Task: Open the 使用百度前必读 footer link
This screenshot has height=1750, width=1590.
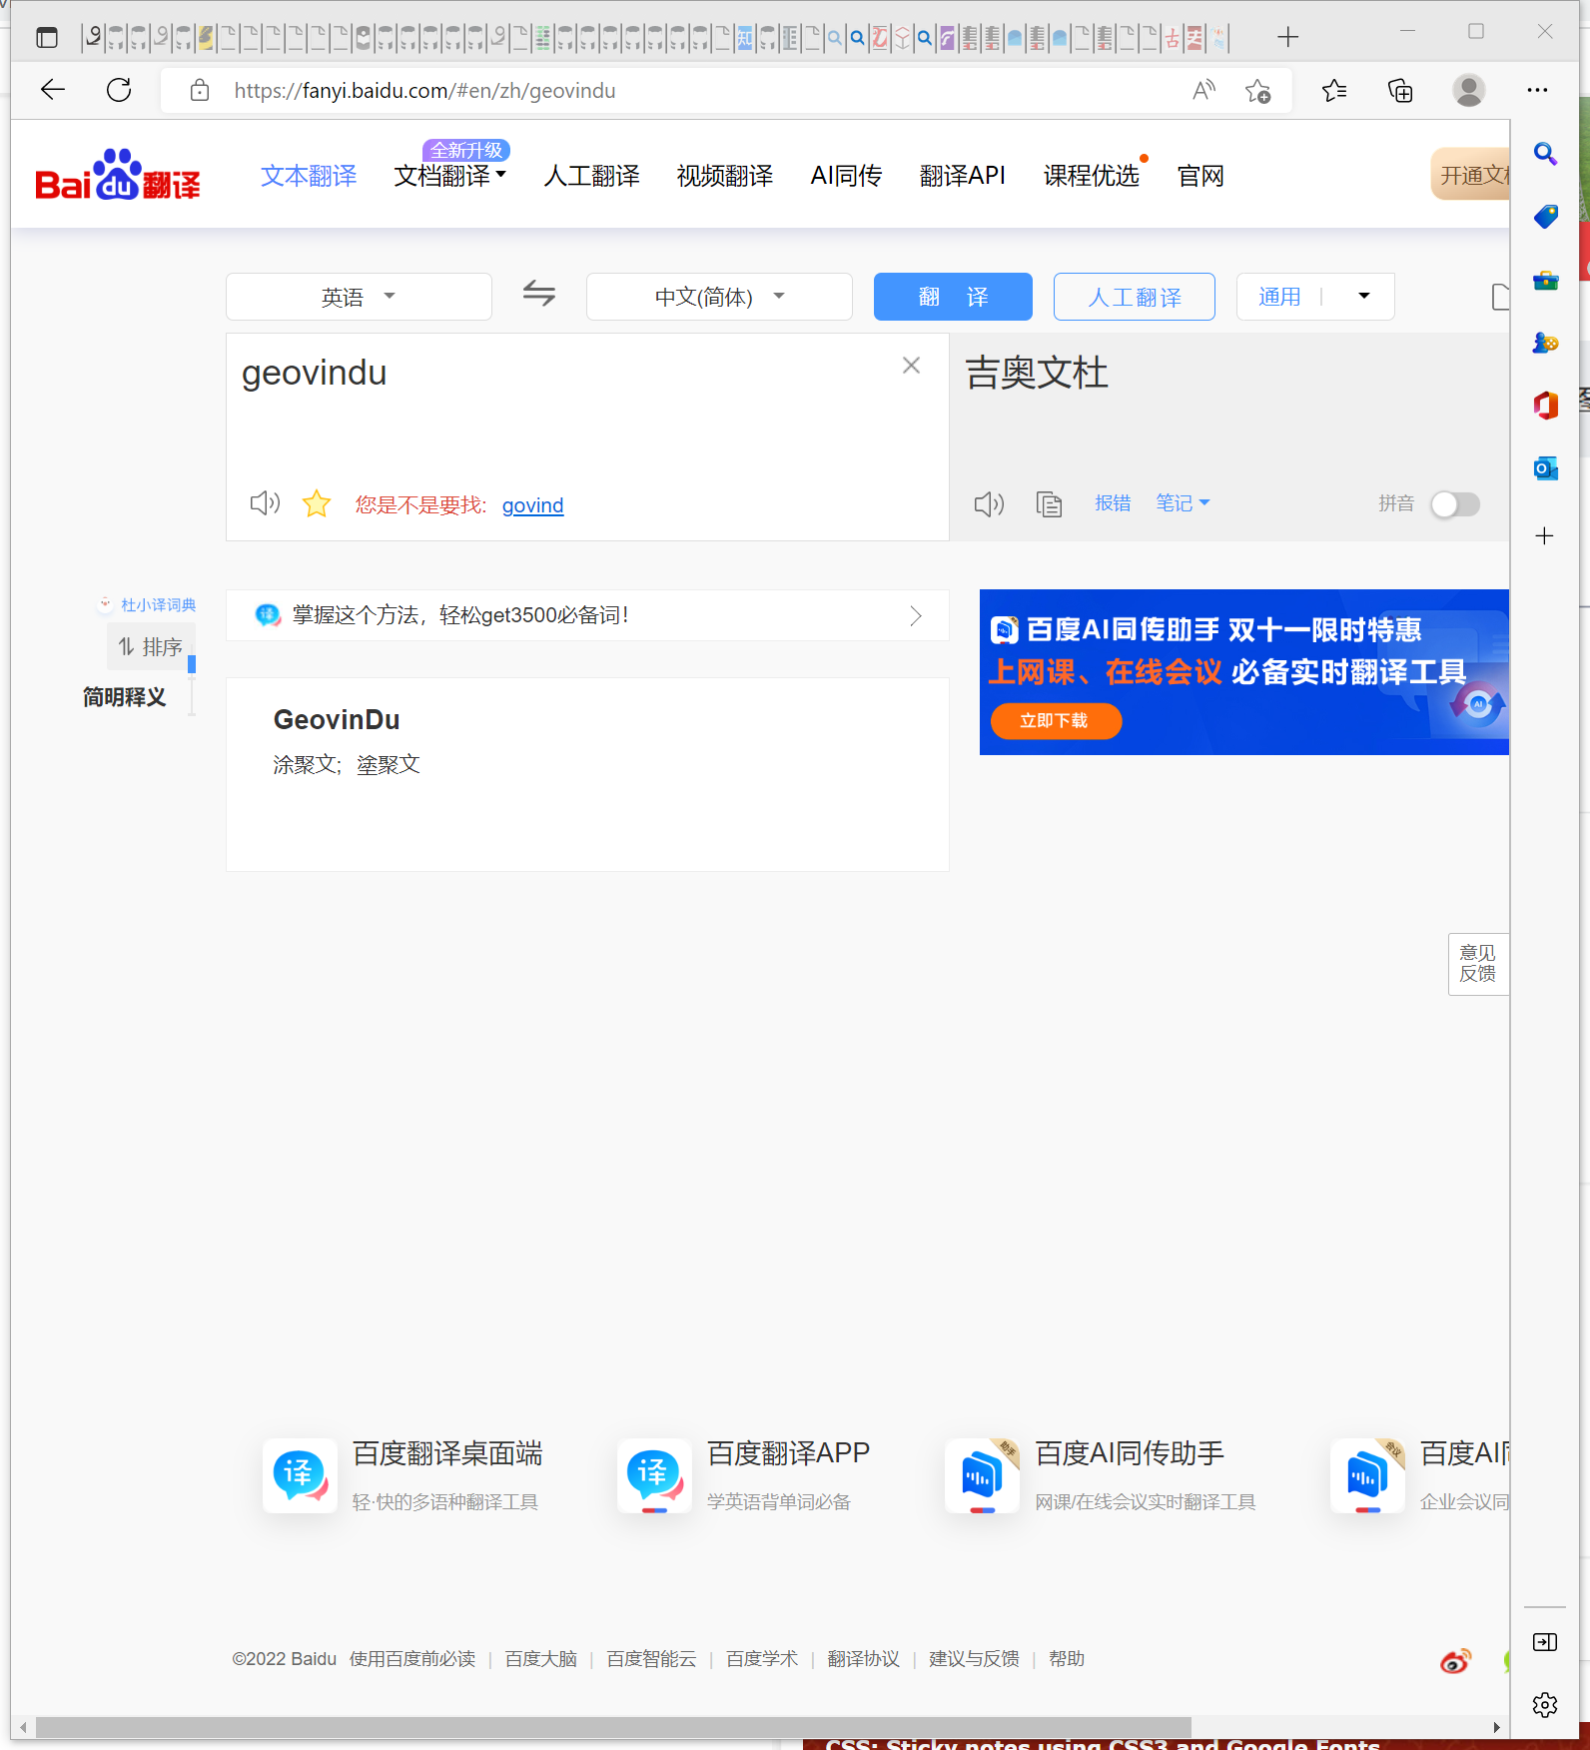Action: coord(412,1659)
